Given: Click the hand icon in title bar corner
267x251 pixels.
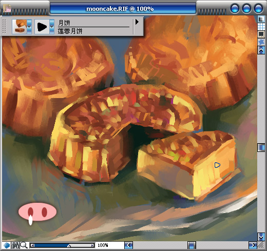Looking at the screenshot, I should point(7,8).
